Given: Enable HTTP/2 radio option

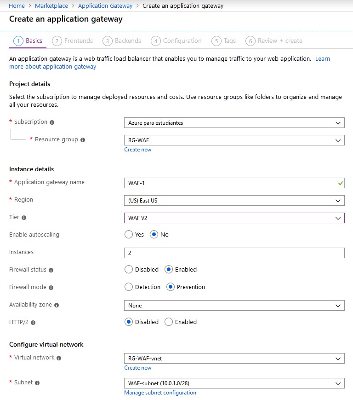Looking at the screenshot, I should (169, 322).
